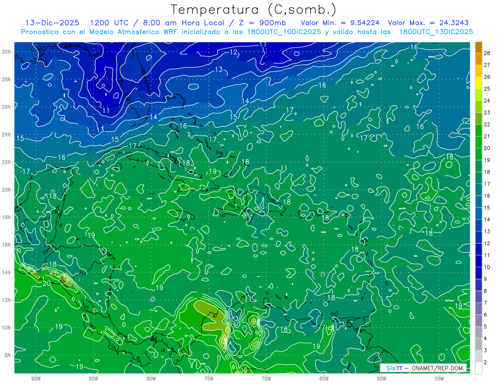This screenshot has height=384, width=498.
Task: Click the "20" contour label near 14N
Action: click(46, 283)
